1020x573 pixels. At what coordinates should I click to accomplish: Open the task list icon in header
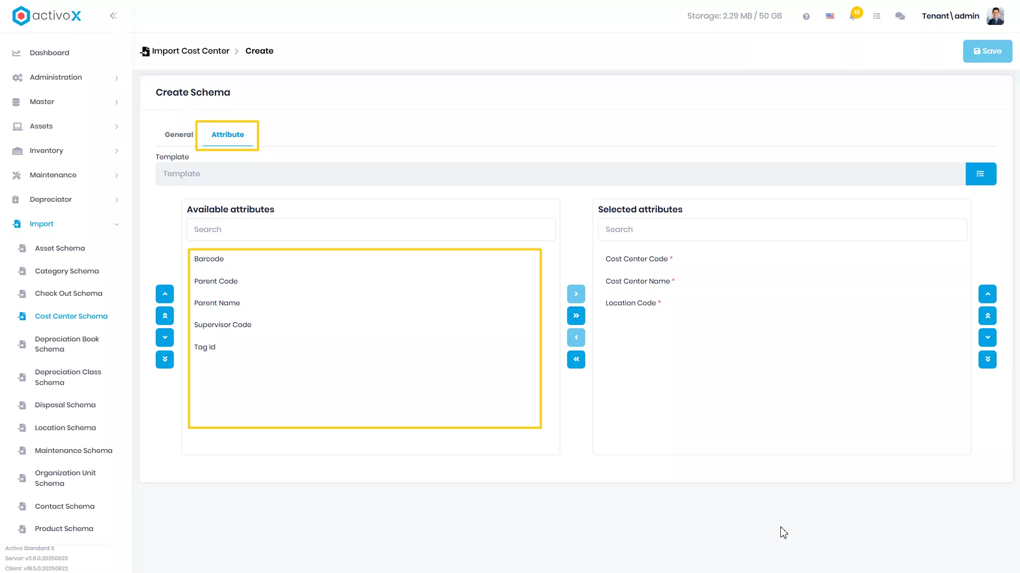(877, 16)
